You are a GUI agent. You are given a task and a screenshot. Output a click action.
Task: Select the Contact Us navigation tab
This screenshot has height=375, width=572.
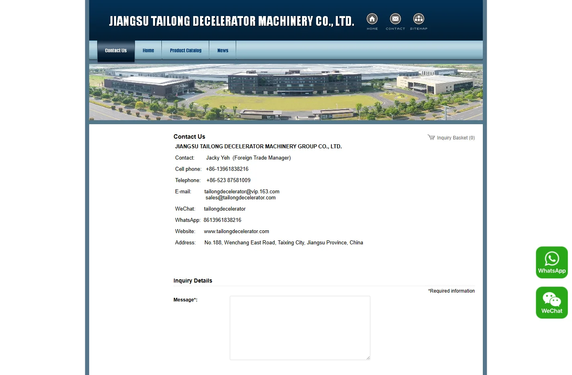116,51
